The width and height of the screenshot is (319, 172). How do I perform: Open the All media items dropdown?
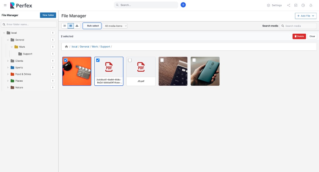115,26
